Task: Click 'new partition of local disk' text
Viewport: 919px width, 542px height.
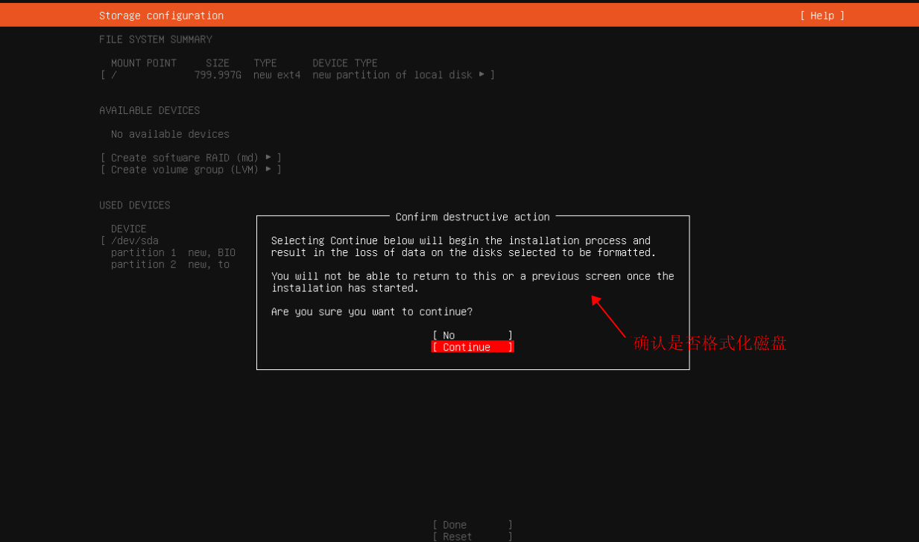Action: tap(392, 75)
